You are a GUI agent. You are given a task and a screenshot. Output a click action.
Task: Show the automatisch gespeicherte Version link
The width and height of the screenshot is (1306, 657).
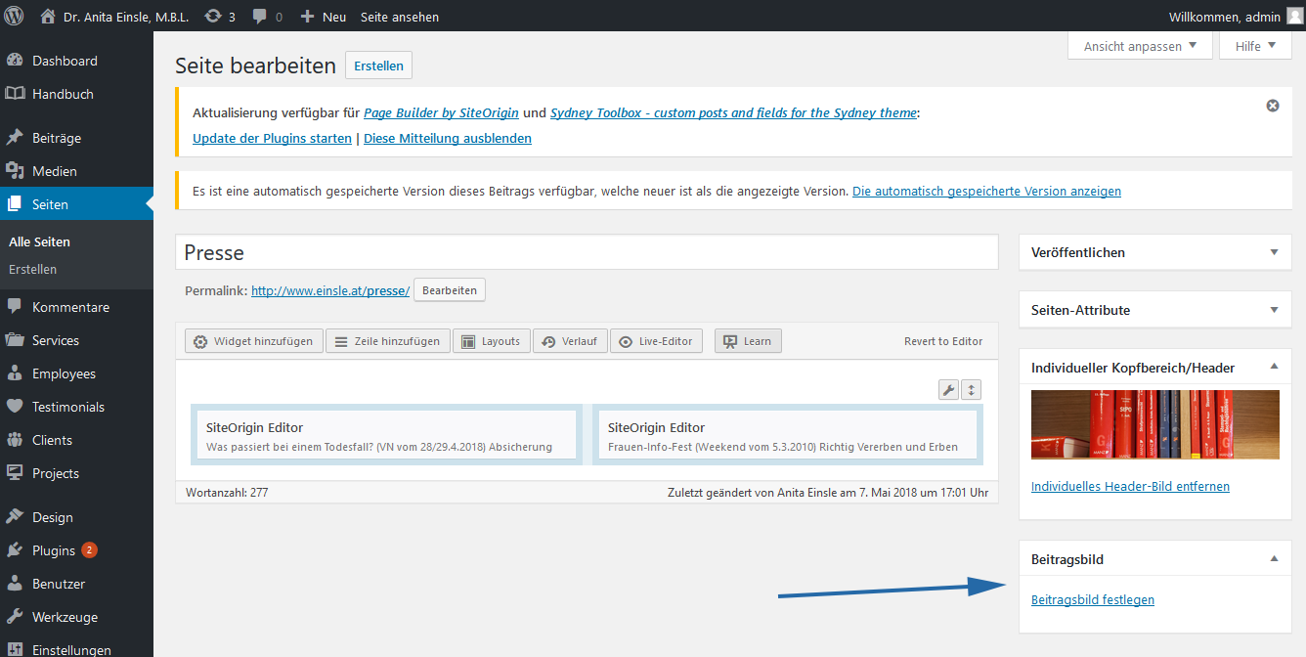[986, 192]
